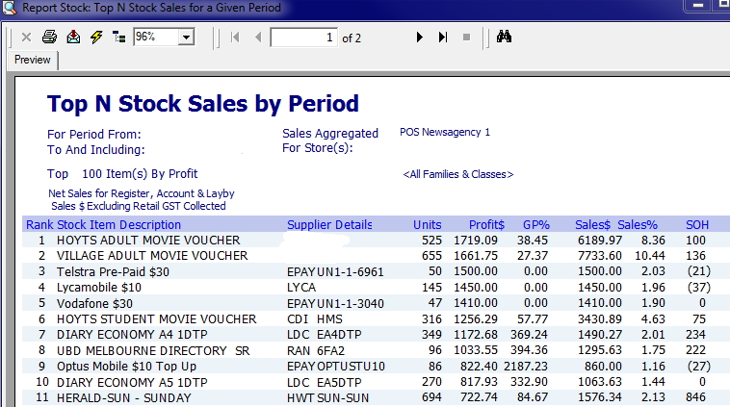Open the 96% zoom dropdown
730x407 pixels.
tap(186, 38)
